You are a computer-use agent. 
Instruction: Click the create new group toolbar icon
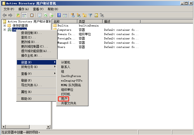tap(79, 15)
